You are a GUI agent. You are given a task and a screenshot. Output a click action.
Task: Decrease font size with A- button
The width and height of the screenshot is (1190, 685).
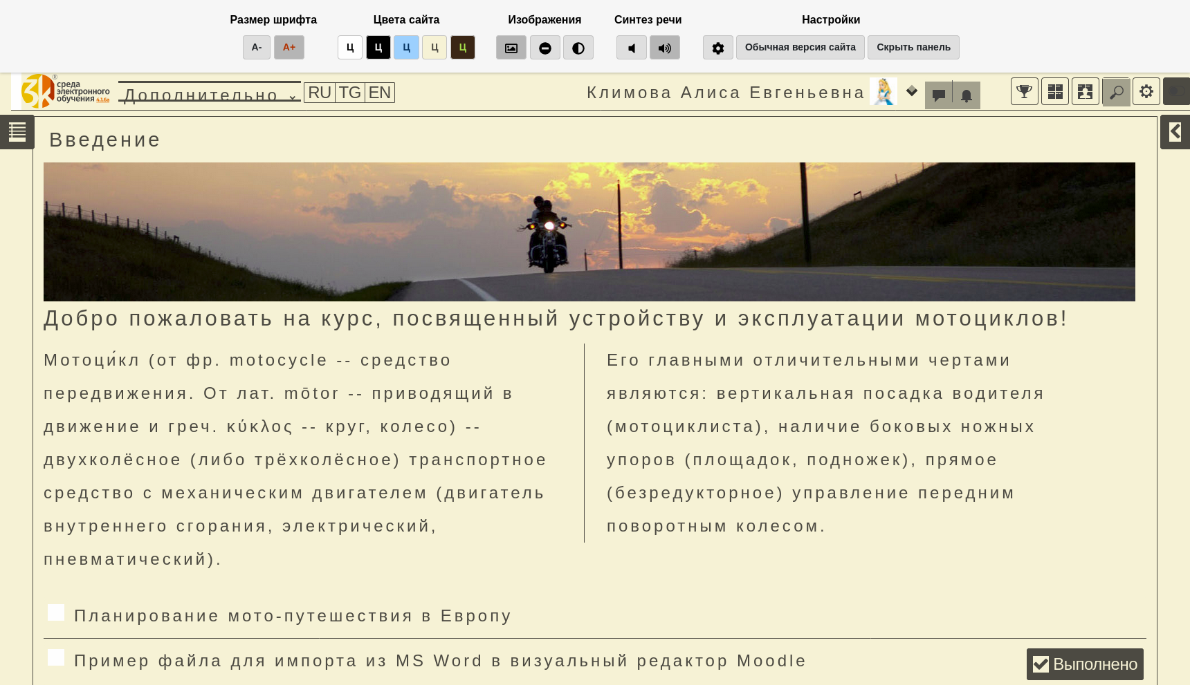[257, 48]
